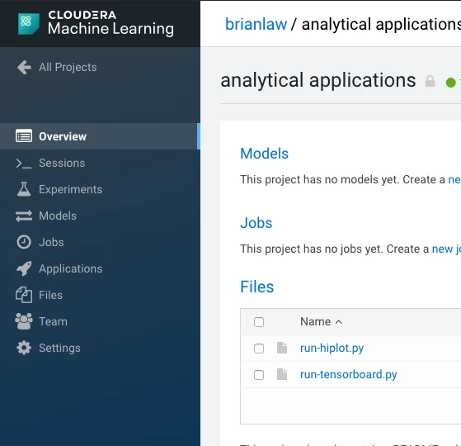Open the Models section heading link
This screenshot has height=446, width=461.
click(x=264, y=154)
